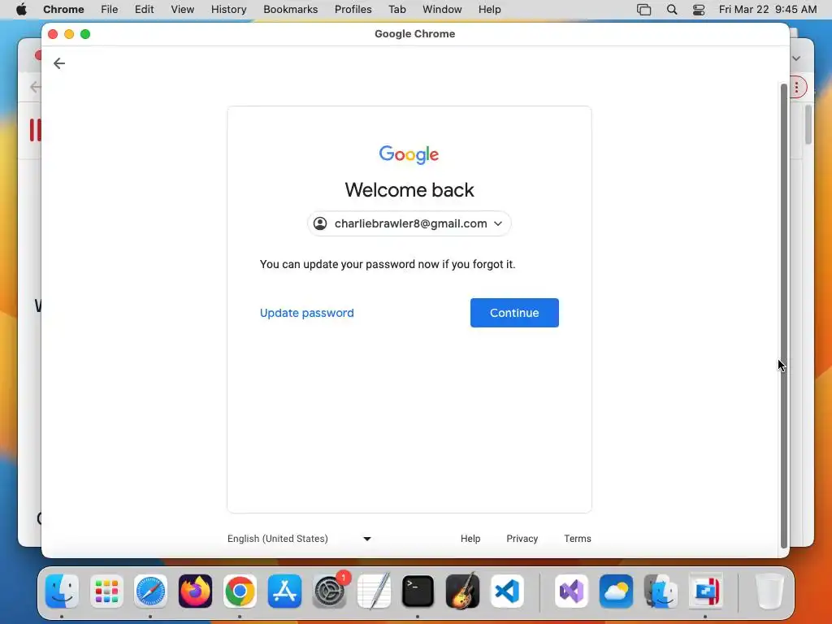Click the tab search chevron in background Chrome window
The image size is (832, 624).
(796, 58)
